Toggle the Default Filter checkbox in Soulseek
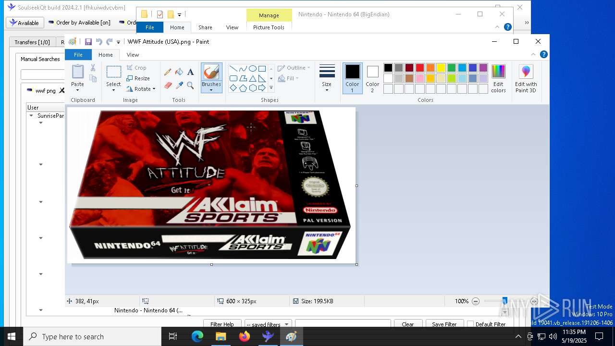This screenshot has width=615, height=346. click(x=470, y=324)
